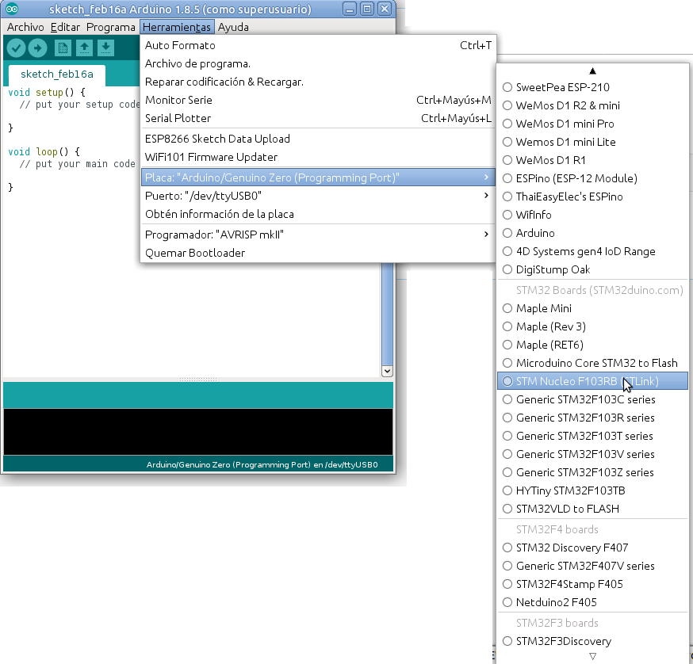The width and height of the screenshot is (693, 664).
Task: Click the vertical editor scrollbar thumb
Action: click(387, 314)
